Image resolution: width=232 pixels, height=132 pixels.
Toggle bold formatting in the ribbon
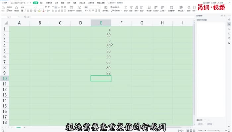point(22,11)
